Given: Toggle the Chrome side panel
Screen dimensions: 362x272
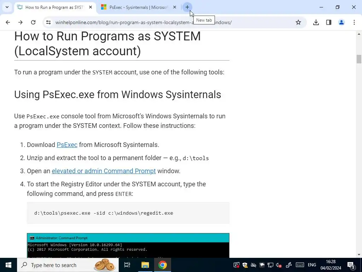Looking at the screenshot, I should pos(328,22).
